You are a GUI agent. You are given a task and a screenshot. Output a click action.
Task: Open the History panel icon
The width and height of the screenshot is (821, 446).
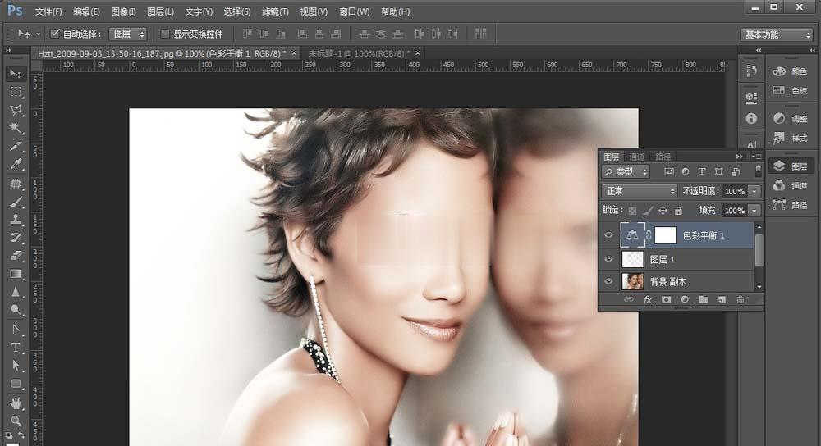(751, 71)
